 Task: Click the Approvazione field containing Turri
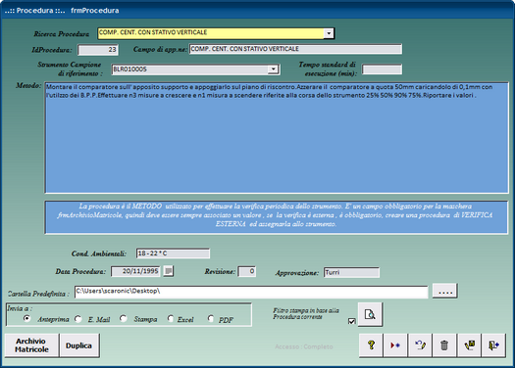tap(351, 273)
